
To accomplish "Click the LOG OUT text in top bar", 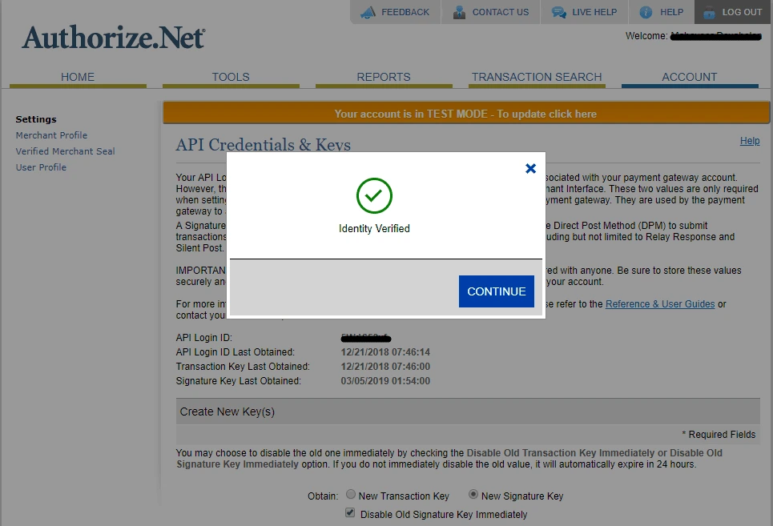I will tap(743, 12).
